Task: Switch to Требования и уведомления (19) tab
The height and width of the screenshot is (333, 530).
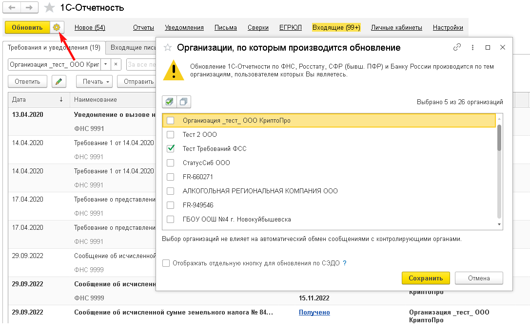Action: [55, 48]
